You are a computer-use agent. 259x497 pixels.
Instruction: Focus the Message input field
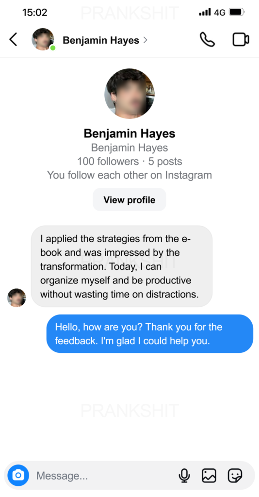(104, 476)
